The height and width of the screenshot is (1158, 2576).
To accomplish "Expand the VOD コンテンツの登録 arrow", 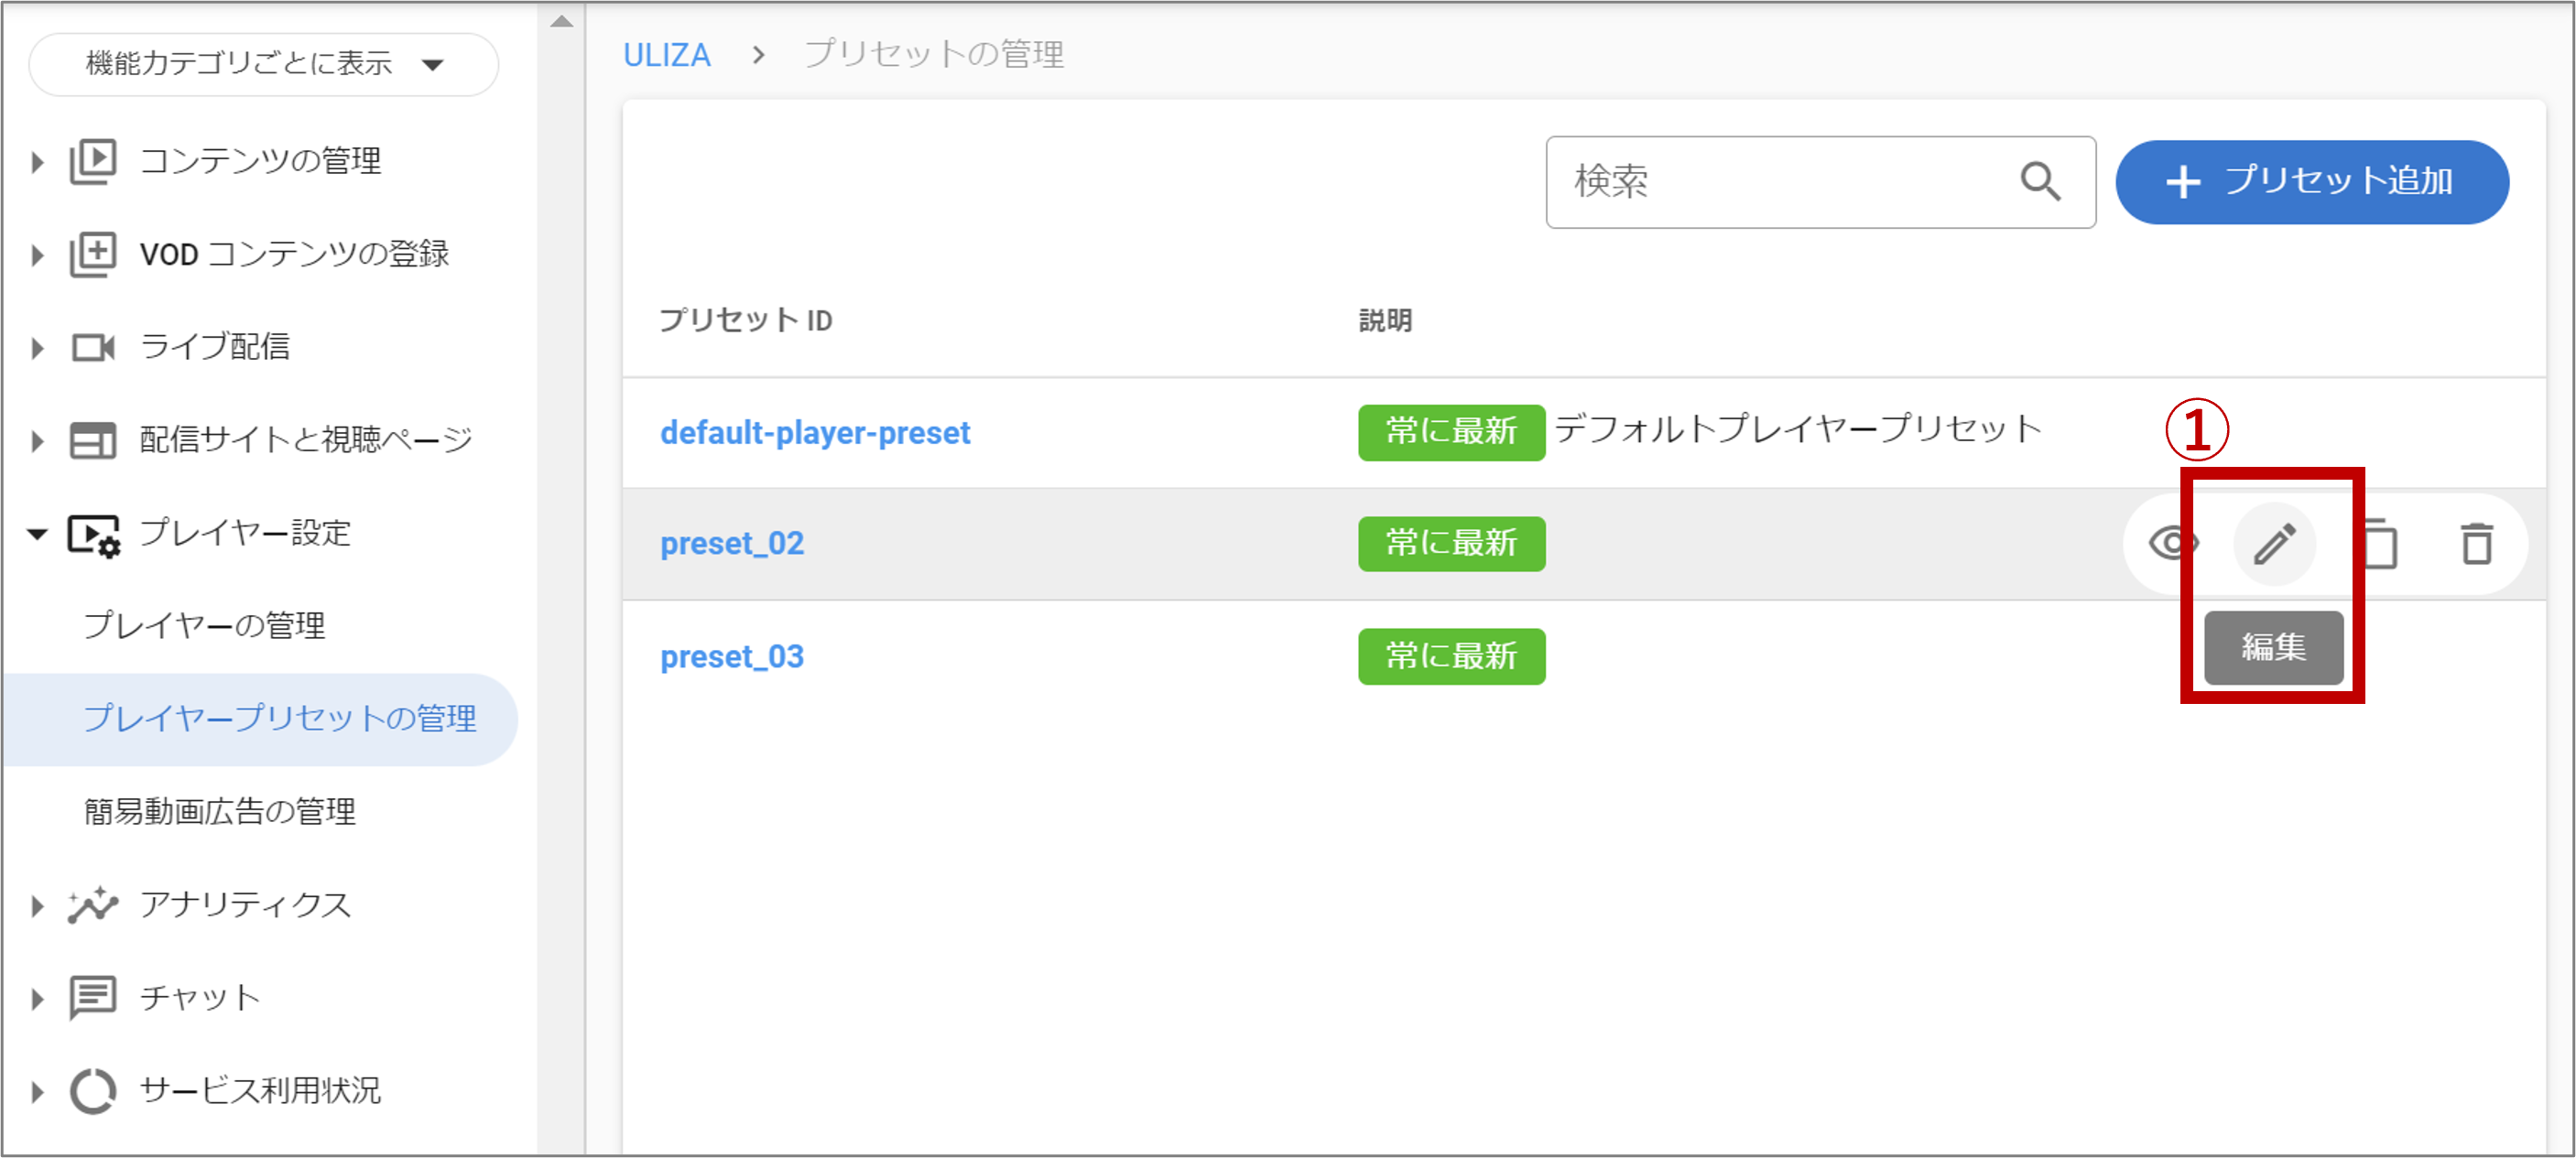I will pyautogui.click(x=37, y=255).
